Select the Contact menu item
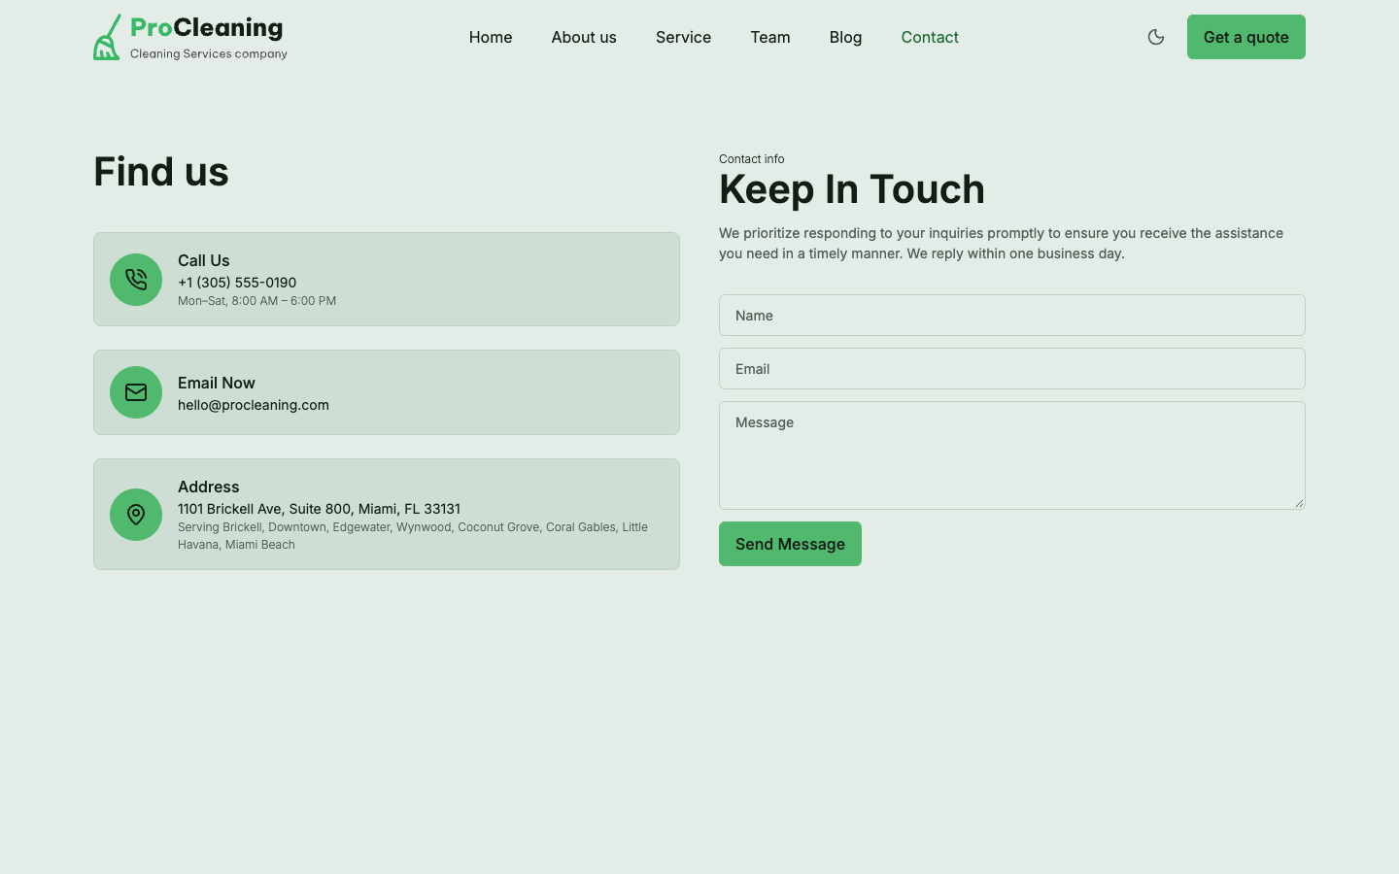Screen dimensions: 1399x874 click(x=930, y=37)
